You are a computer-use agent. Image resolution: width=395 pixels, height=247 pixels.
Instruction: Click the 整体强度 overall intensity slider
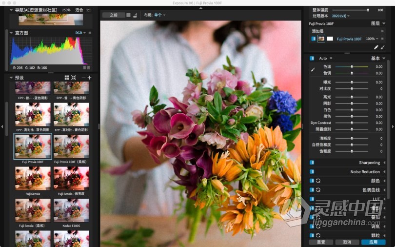pos(351,10)
